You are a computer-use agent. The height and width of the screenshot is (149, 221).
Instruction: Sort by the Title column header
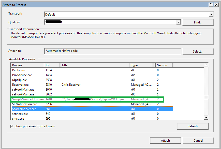tap(95, 65)
